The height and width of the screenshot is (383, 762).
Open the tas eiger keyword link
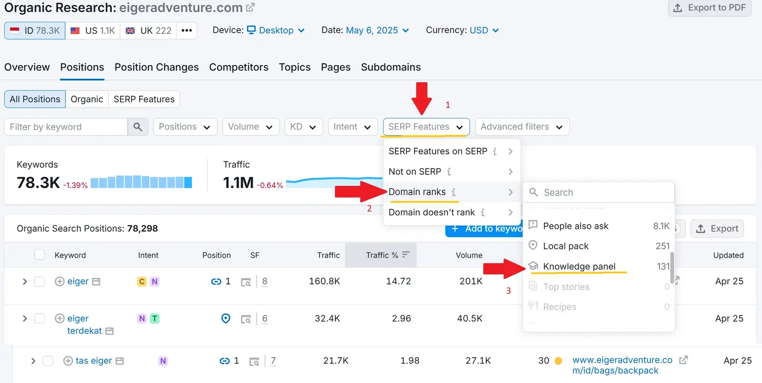point(93,361)
